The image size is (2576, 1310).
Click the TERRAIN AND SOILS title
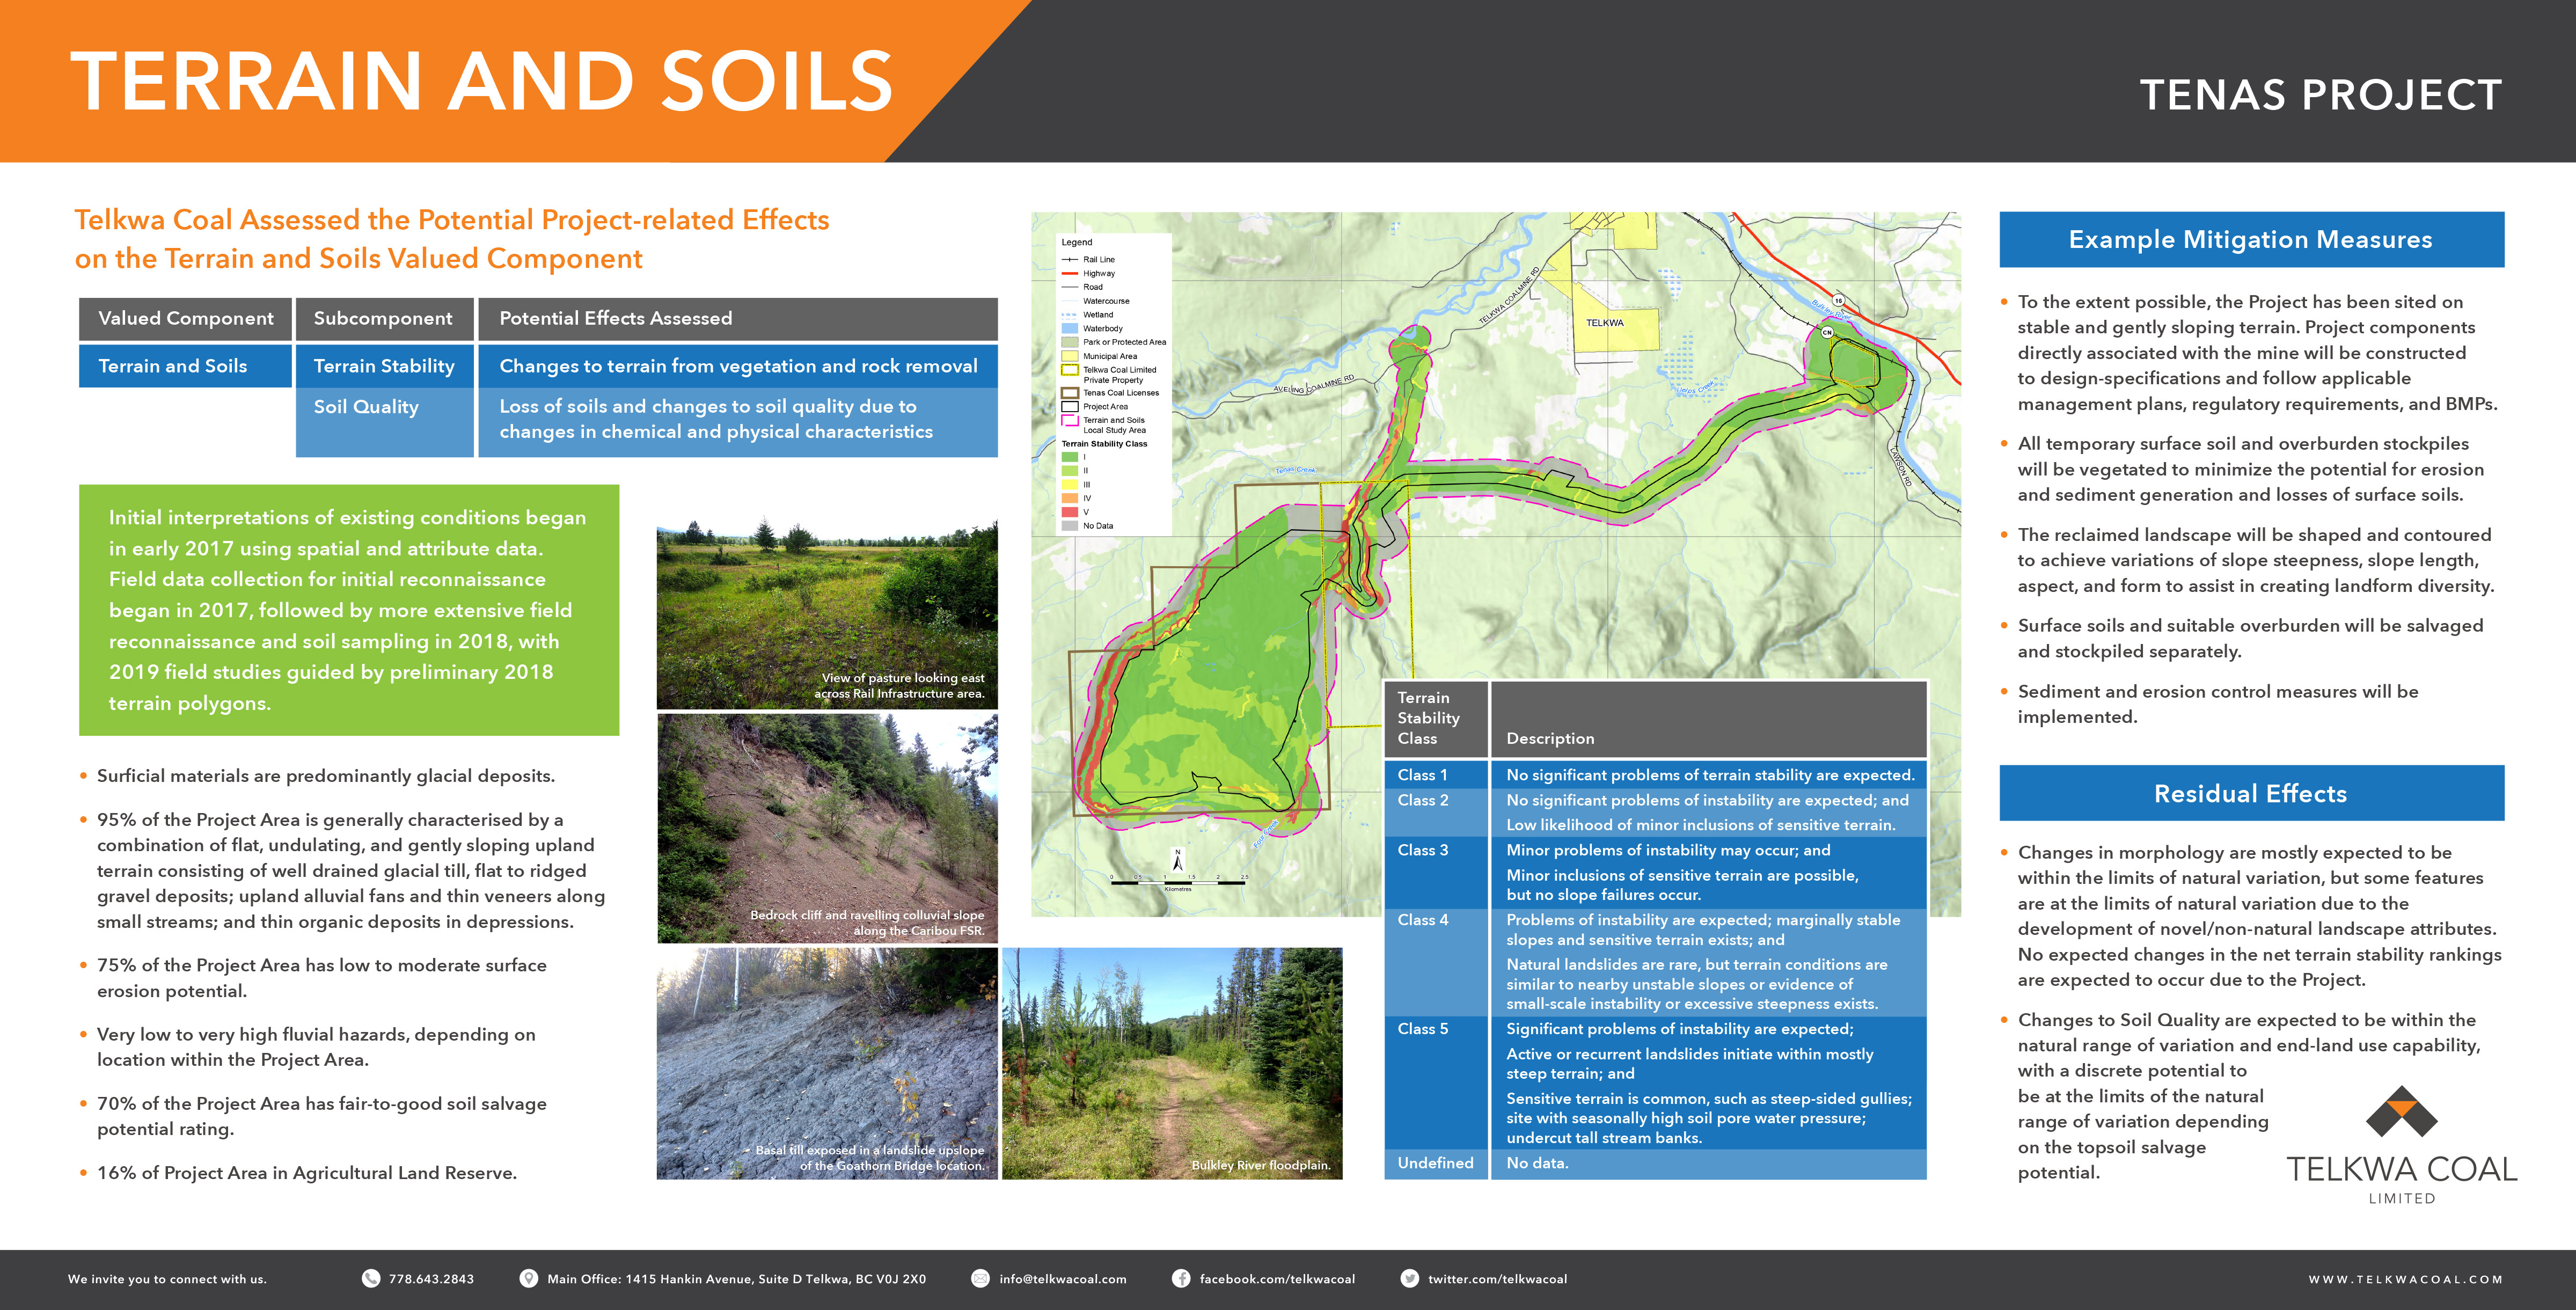[x=482, y=82]
